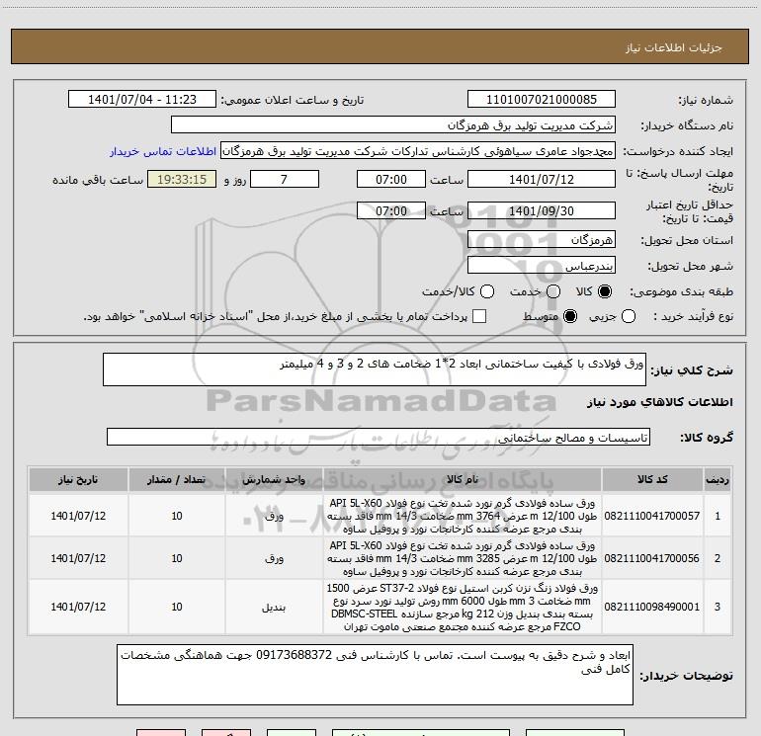This screenshot has height=736, width=761.
Task: Click the goods group field تاسیسات و مصالح ساختمانی
Action: pos(379,437)
